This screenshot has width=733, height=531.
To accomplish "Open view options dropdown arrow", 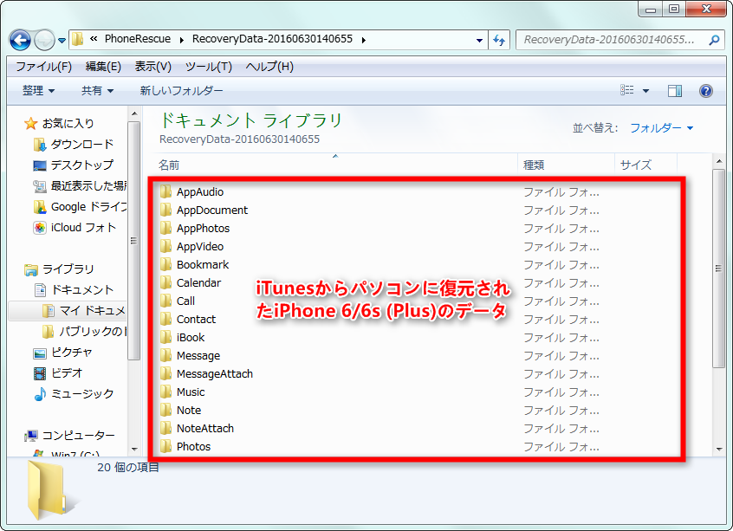I will coord(645,91).
